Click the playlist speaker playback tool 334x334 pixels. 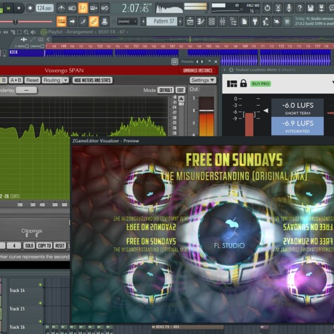click(x=33, y=32)
